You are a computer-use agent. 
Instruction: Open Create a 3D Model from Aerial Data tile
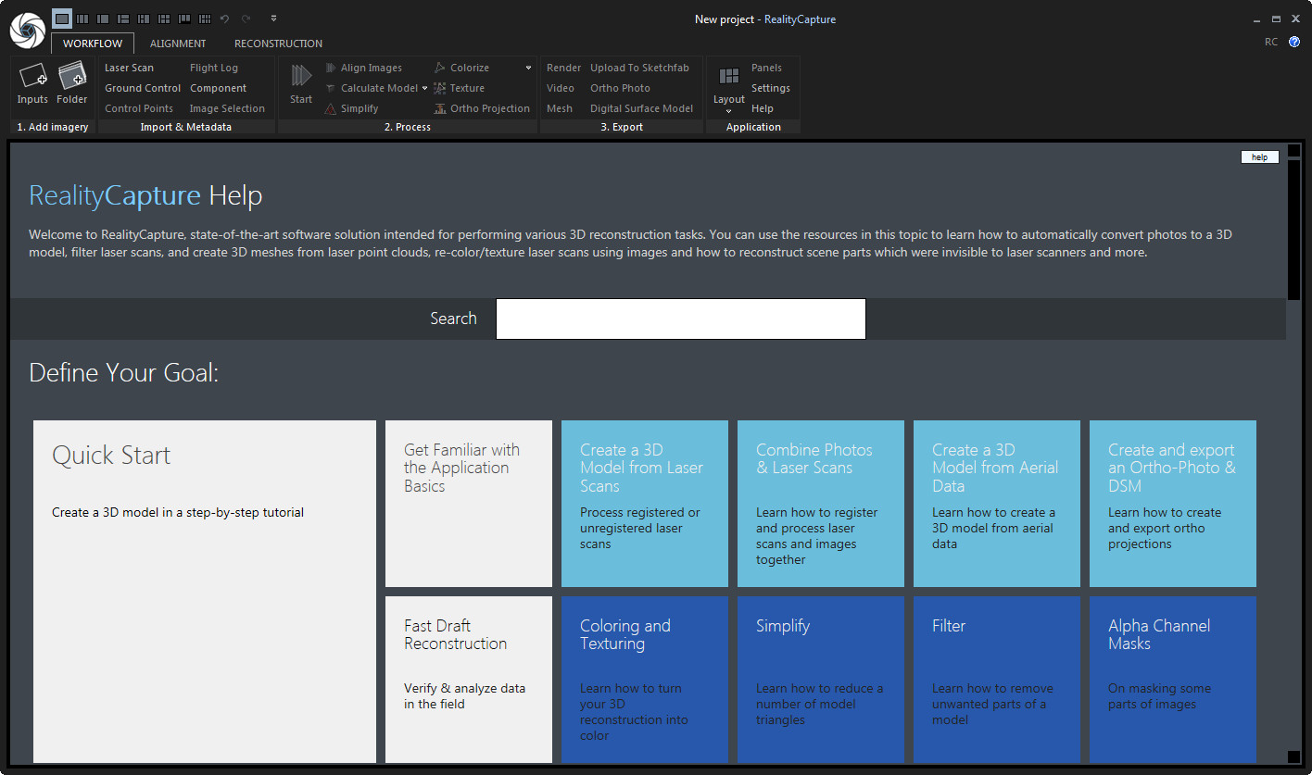(997, 504)
